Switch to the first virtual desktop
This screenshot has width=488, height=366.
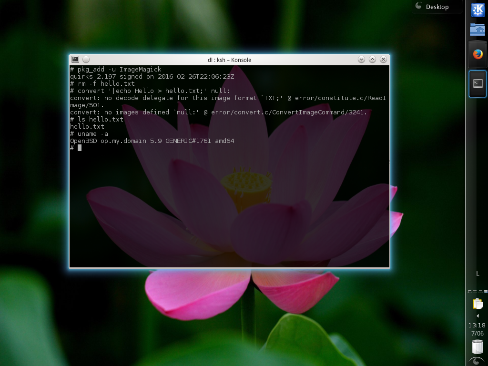click(470, 291)
